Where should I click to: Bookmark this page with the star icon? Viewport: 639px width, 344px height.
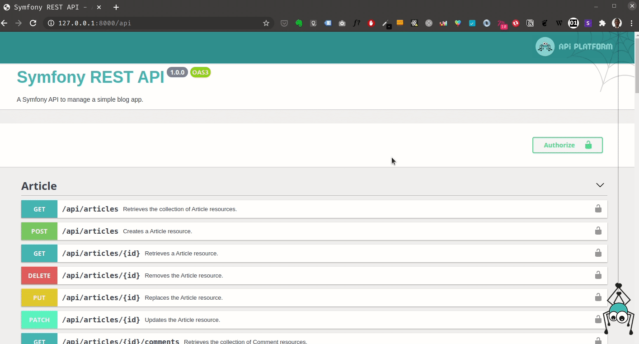266,23
